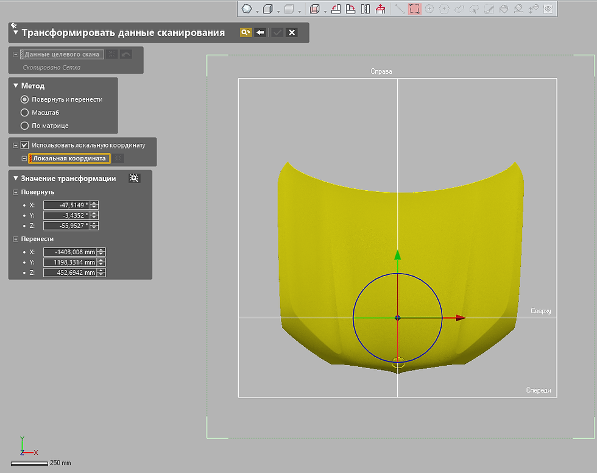
Task: Click the translation Z spinner arrows
Action: point(102,273)
